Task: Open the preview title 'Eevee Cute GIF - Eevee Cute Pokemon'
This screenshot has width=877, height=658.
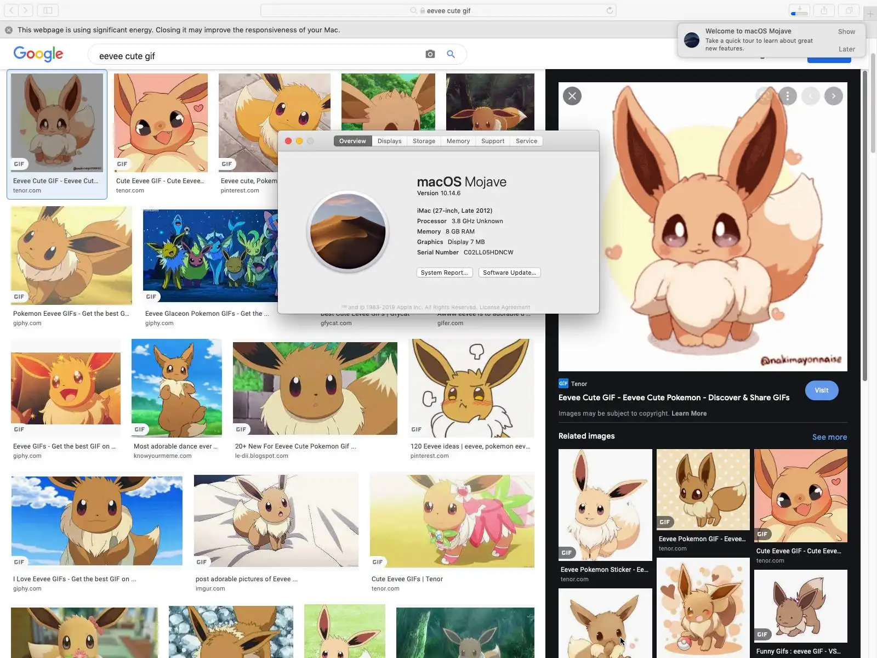Action: 674,398
